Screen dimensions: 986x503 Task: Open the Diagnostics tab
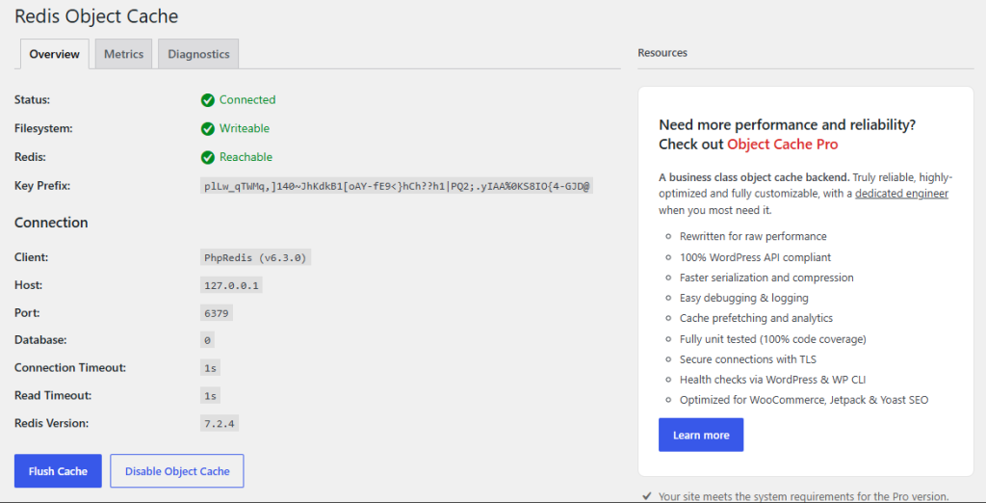click(x=198, y=54)
